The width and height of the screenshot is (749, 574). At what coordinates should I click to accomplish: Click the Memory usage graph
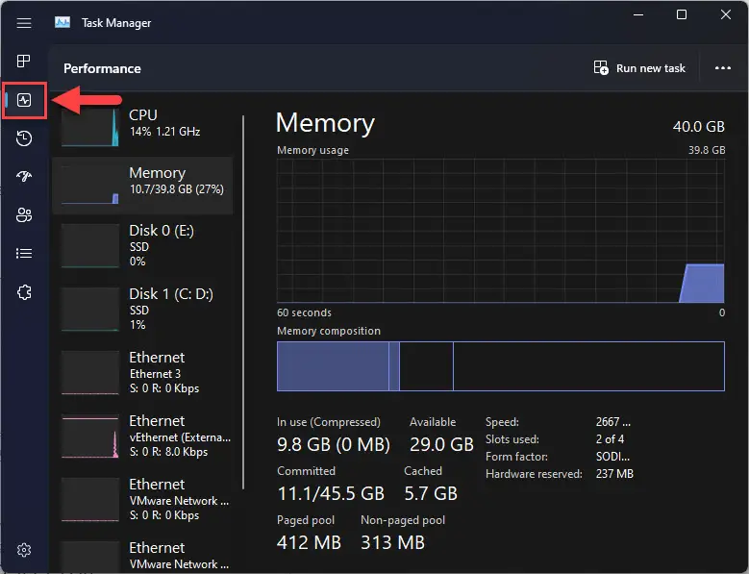(501, 231)
